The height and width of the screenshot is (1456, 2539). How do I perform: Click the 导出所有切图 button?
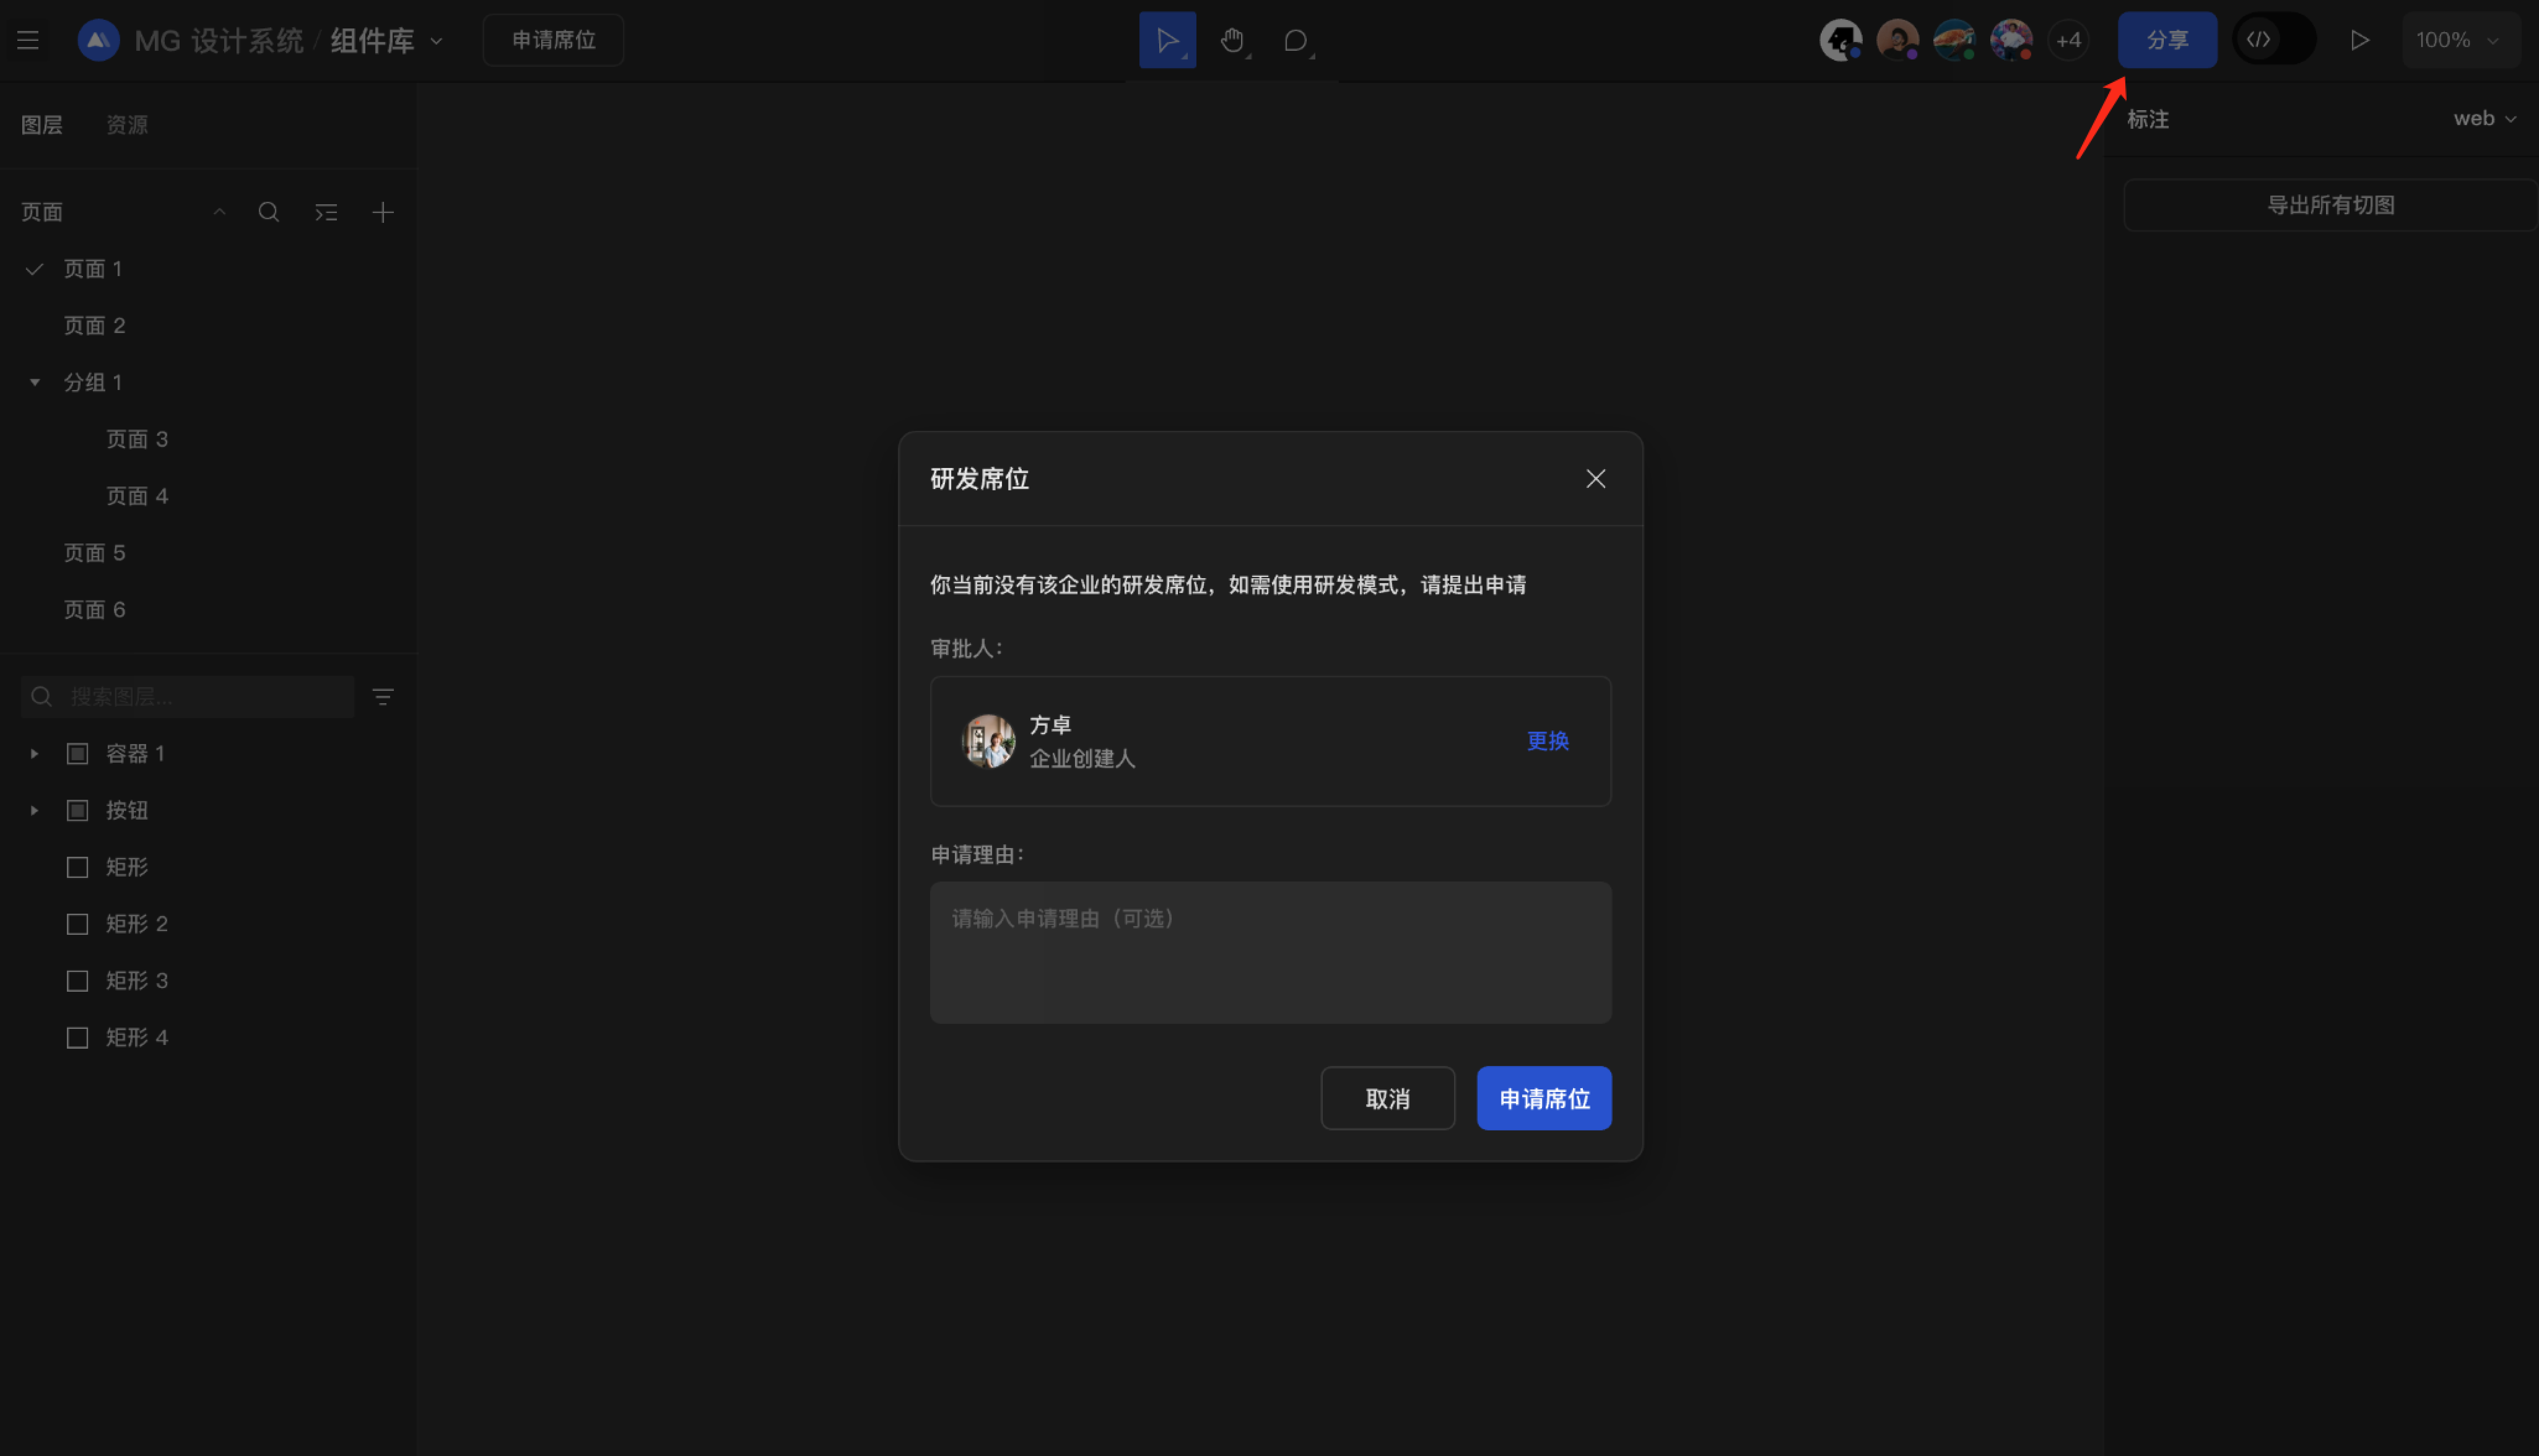pyautogui.click(x=2330, y=205)
